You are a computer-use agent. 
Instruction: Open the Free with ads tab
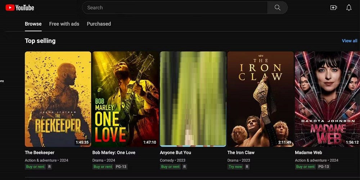(x=64, y=24)
